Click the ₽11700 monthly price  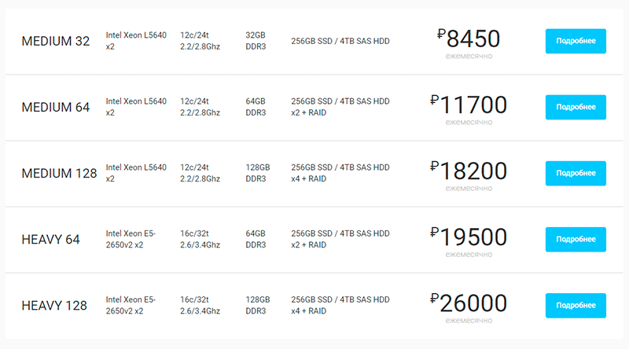point(469,105)
